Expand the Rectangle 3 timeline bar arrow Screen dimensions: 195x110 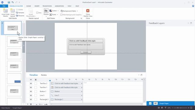click(82, 99)
